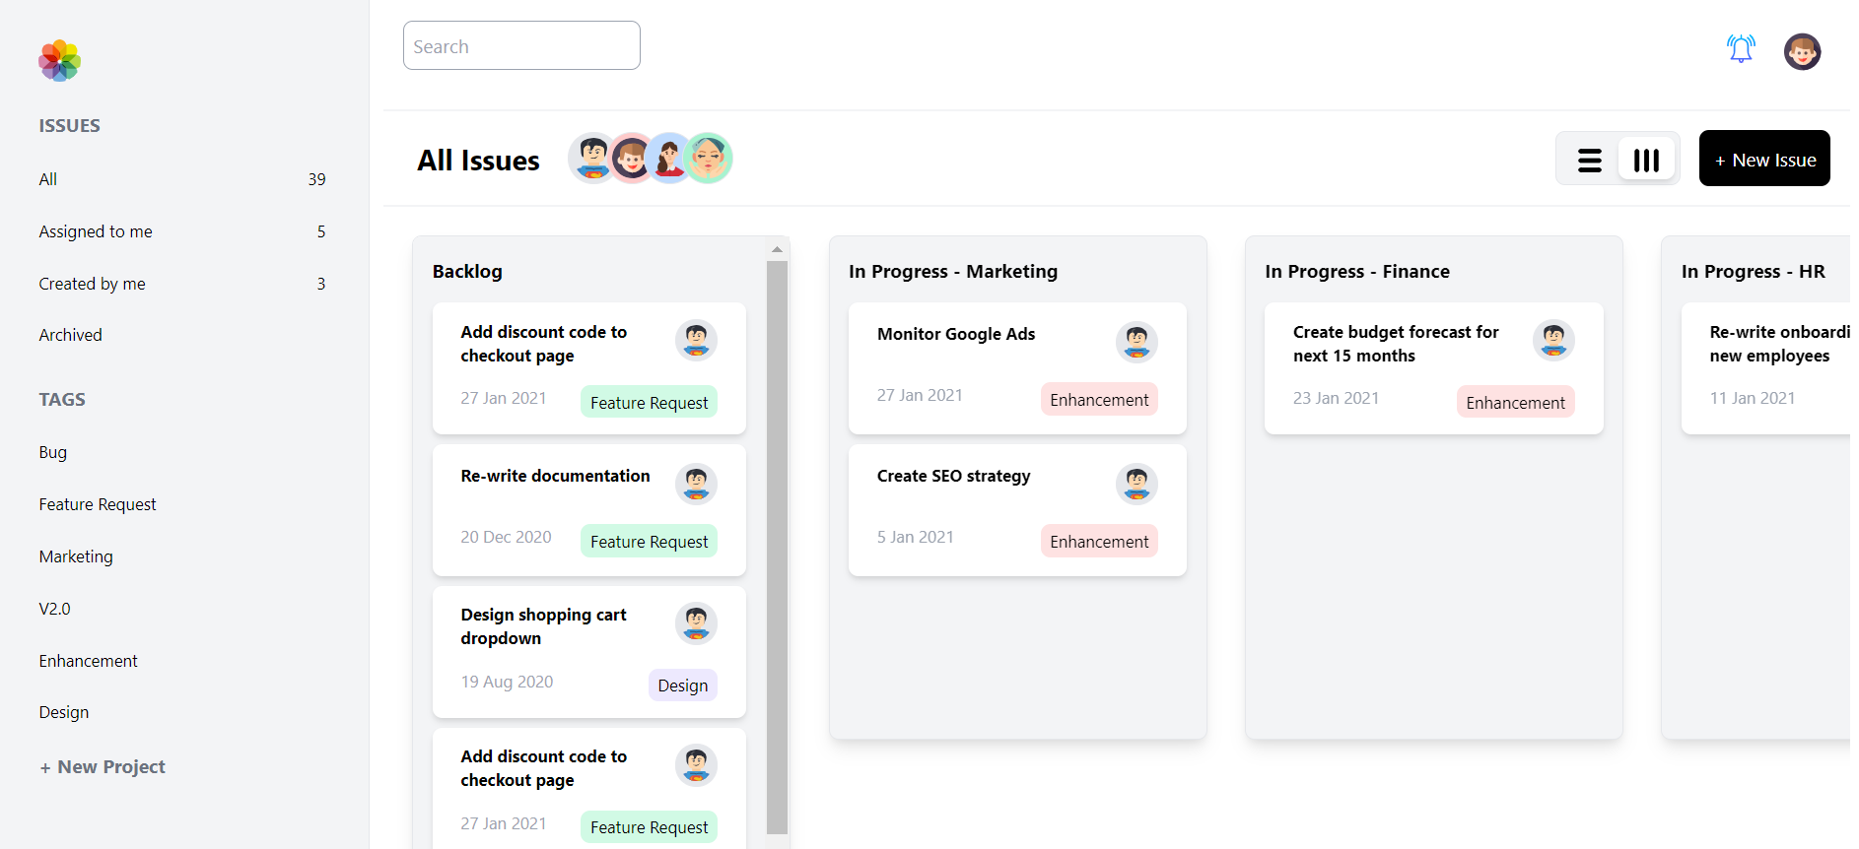Filter issues by the Bug tag

click(x=52, y=452)
